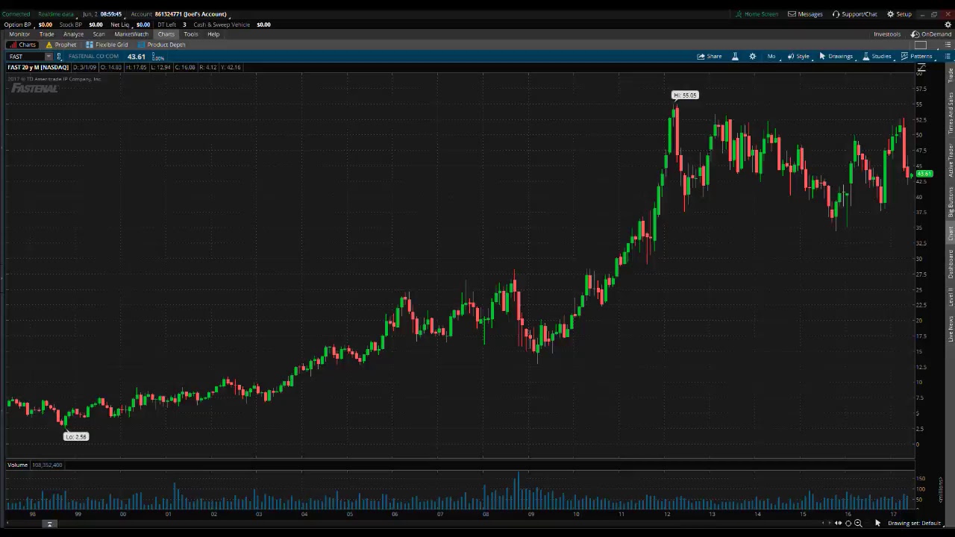This screenshot has height=537, width=955.
Task: Click the chart scroll left arrow
Action: 822,524
